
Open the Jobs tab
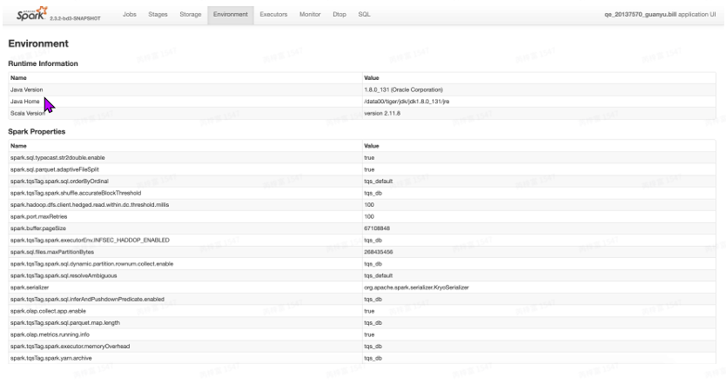[x=129, y=14]
